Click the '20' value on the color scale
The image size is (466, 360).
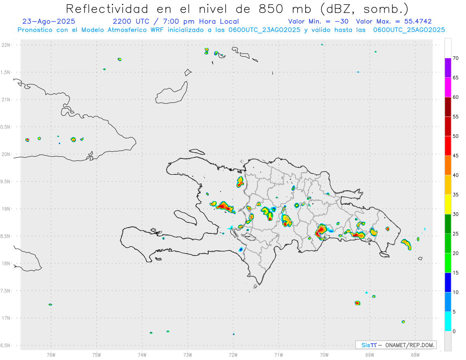click(456, 253)
